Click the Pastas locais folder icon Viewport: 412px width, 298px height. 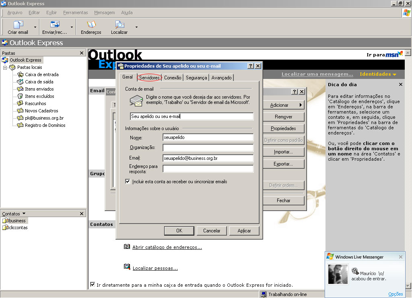click(12, 67)
